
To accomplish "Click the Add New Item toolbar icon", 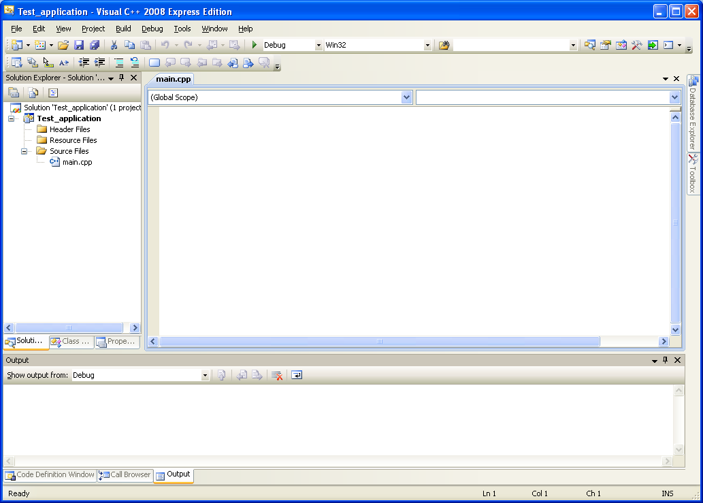I will coord(40,45).
